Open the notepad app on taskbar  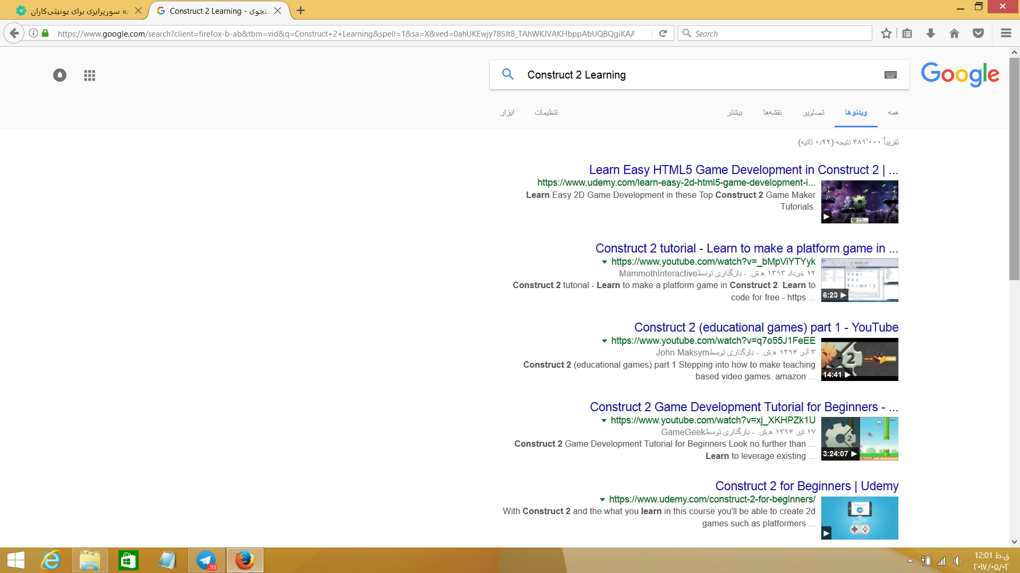167,560
